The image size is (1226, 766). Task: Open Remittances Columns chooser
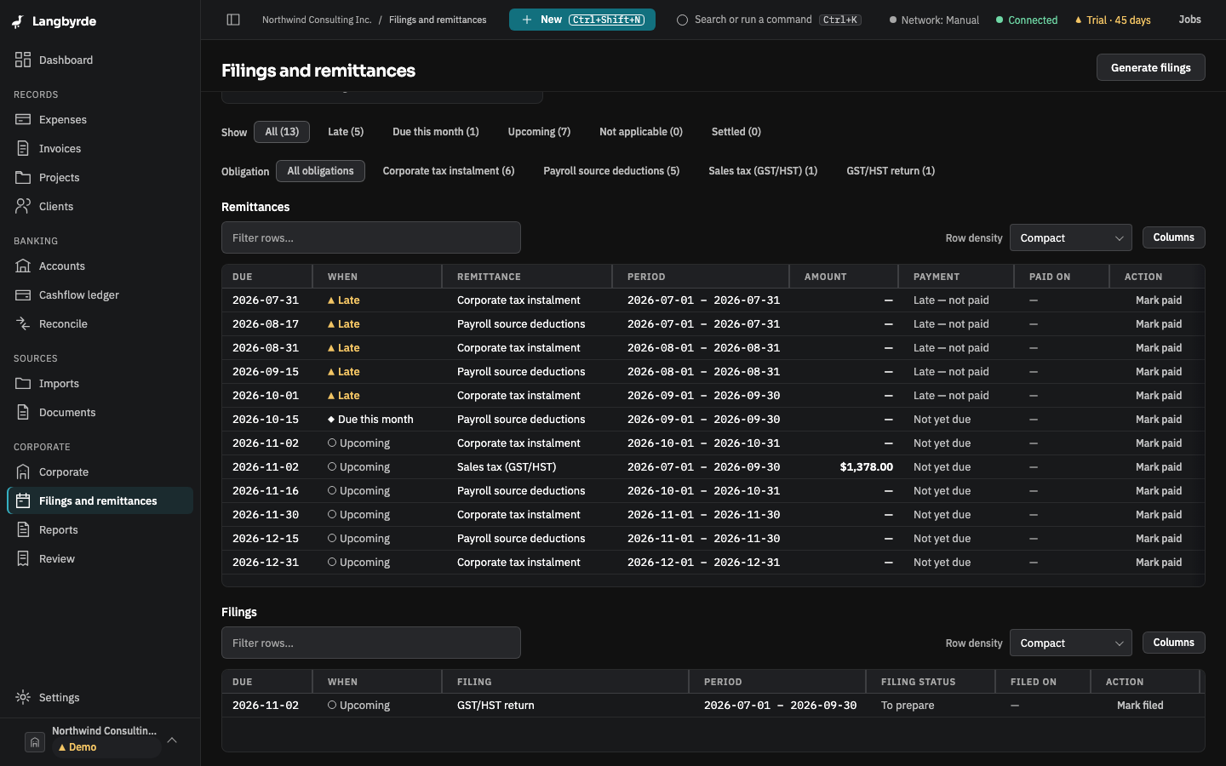coord(1173,237)
